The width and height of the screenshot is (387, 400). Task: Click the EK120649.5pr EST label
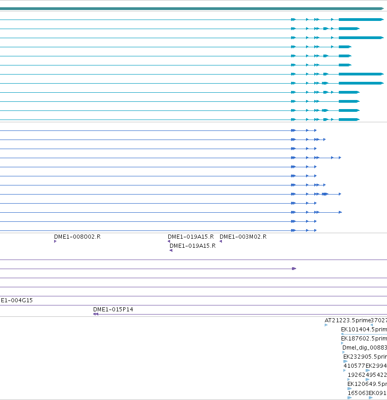(367, 384)
